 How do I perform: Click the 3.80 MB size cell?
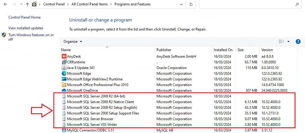[251, 124]
